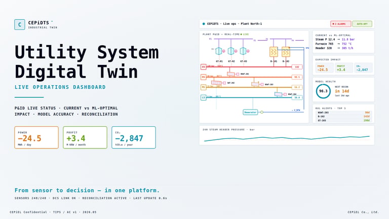Select the LS steam header tag

(204, 97)
